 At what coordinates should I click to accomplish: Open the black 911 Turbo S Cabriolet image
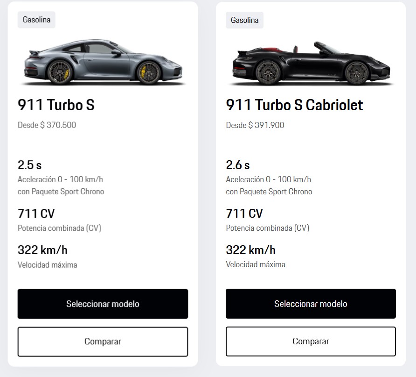311,64
